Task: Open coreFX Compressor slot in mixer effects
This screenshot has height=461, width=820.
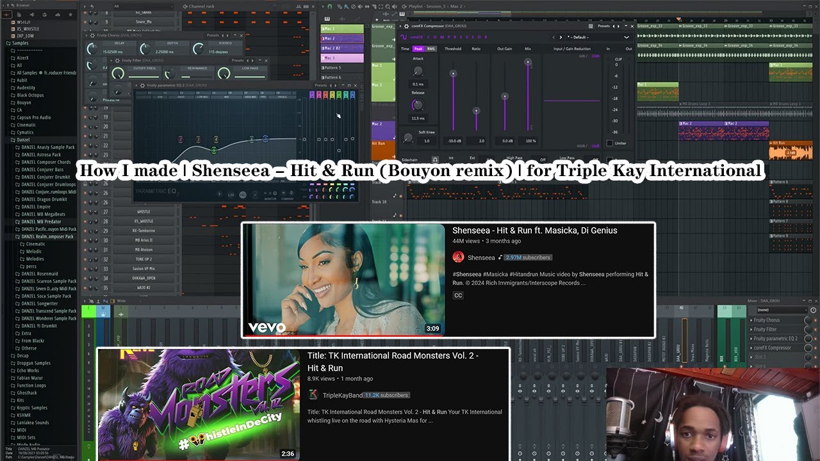Action: (x=776, y=348)
